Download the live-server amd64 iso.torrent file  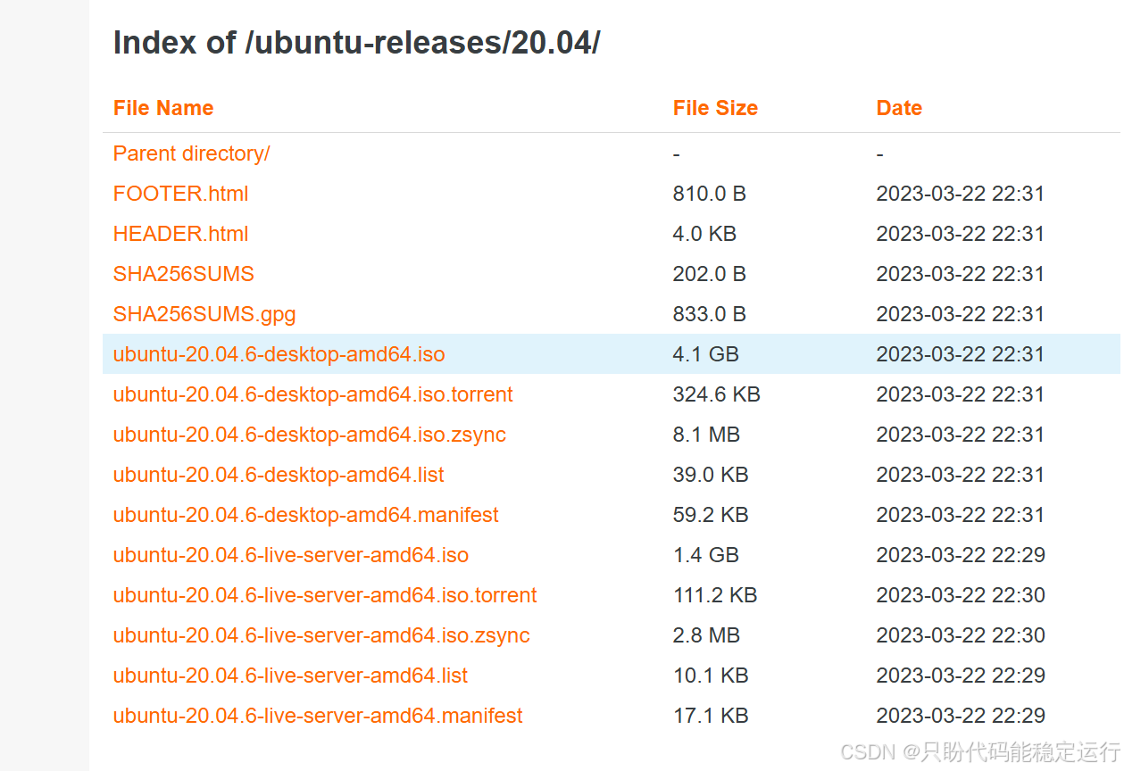point(325,595)
